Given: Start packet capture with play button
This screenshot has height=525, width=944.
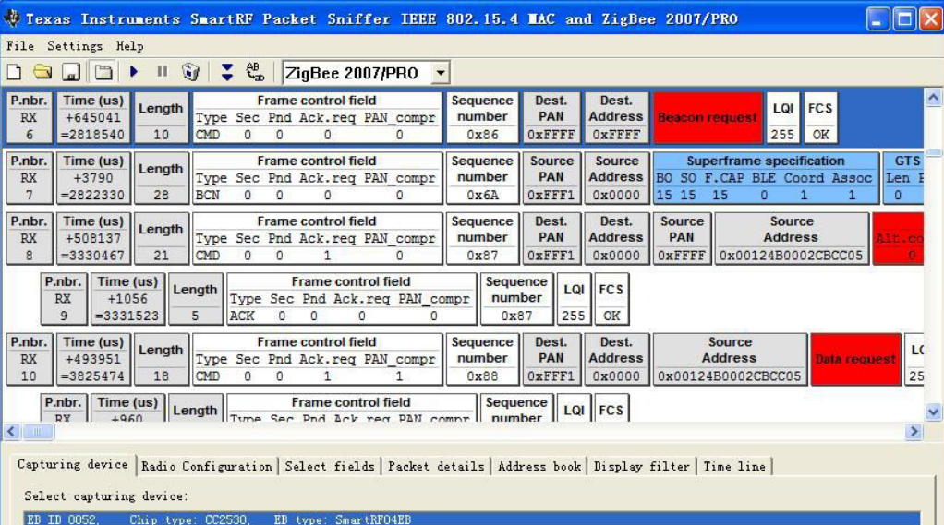Looking at the screenshot, I should tap(134, 72).
